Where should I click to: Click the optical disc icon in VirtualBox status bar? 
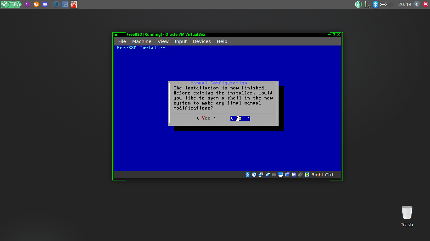[x=254, y=175]
